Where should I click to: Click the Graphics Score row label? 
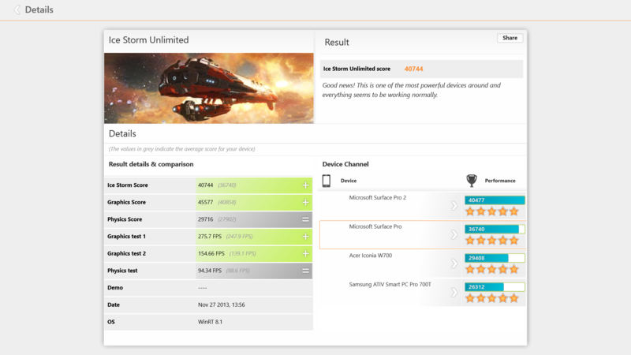click(126, 203)
